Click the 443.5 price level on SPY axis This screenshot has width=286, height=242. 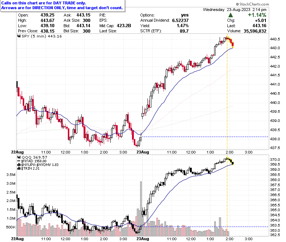[275, 39]
